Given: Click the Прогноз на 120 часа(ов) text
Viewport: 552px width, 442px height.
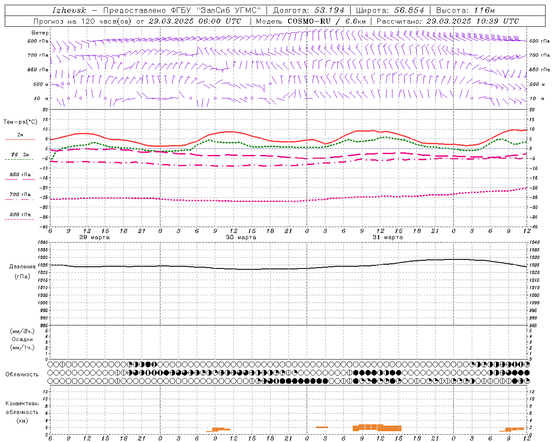Looking at the screenshot, I should 83,21.
